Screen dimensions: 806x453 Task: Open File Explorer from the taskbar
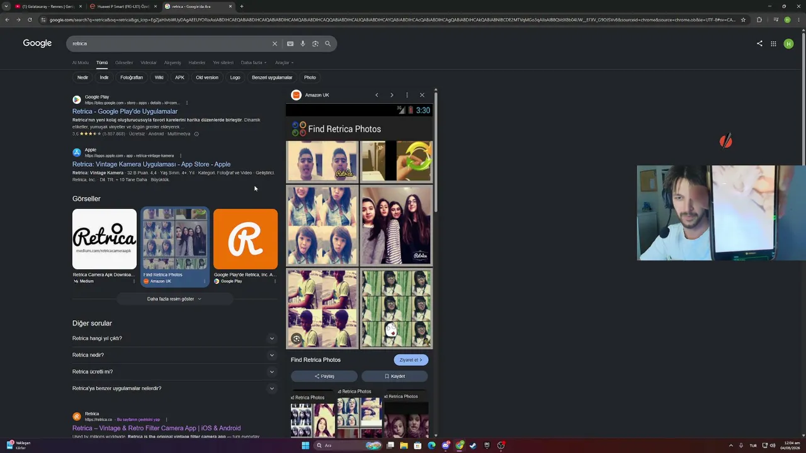pos(404,445)
